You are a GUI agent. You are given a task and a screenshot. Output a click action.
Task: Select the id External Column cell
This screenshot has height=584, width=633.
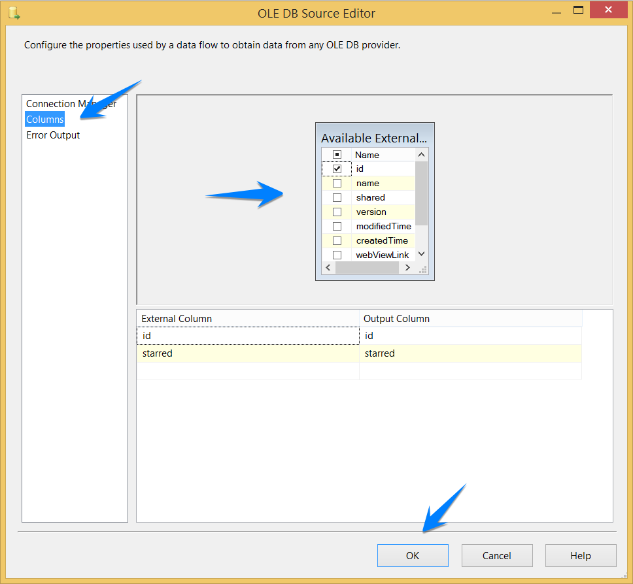248,336
